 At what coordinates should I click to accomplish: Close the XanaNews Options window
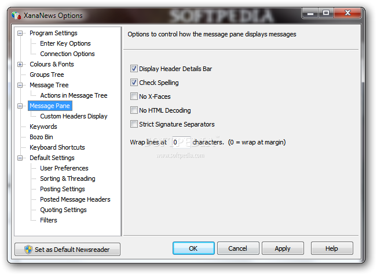[347, 13]
